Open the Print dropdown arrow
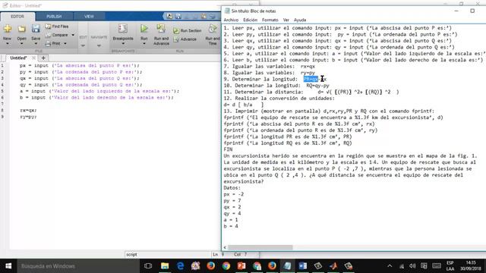The height and width of the screenshot is (273, 486). click(65, 44)
